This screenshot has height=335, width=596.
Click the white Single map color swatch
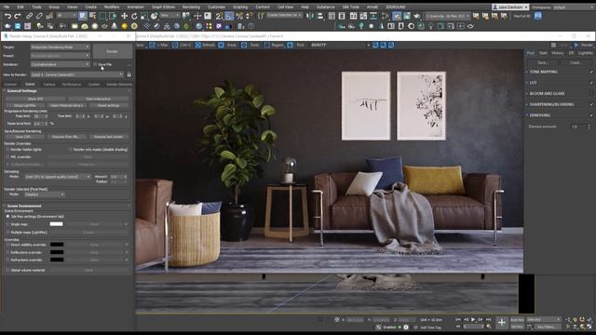coord(56,224)
